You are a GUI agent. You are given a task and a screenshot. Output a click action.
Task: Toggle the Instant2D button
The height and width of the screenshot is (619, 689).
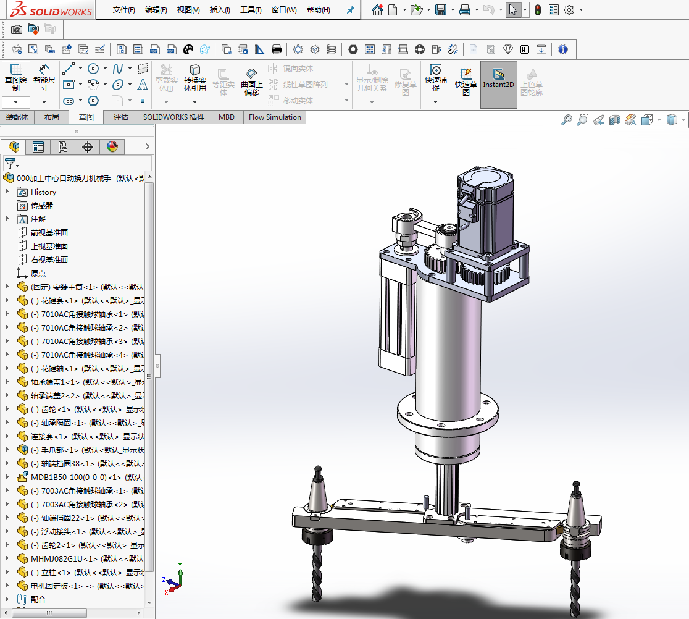(498, 80)
